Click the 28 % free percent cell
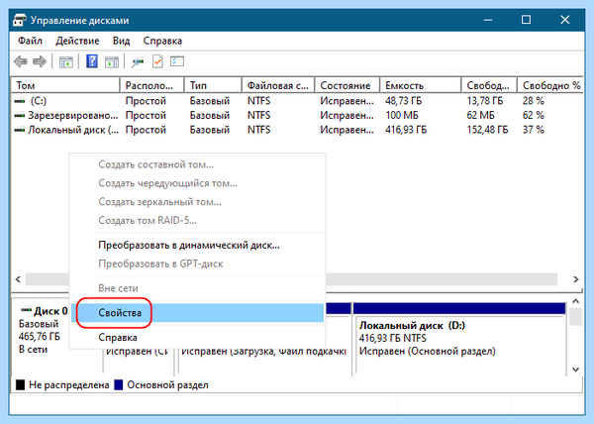Viewport: 594px width, 424px height. pos(534,101)
